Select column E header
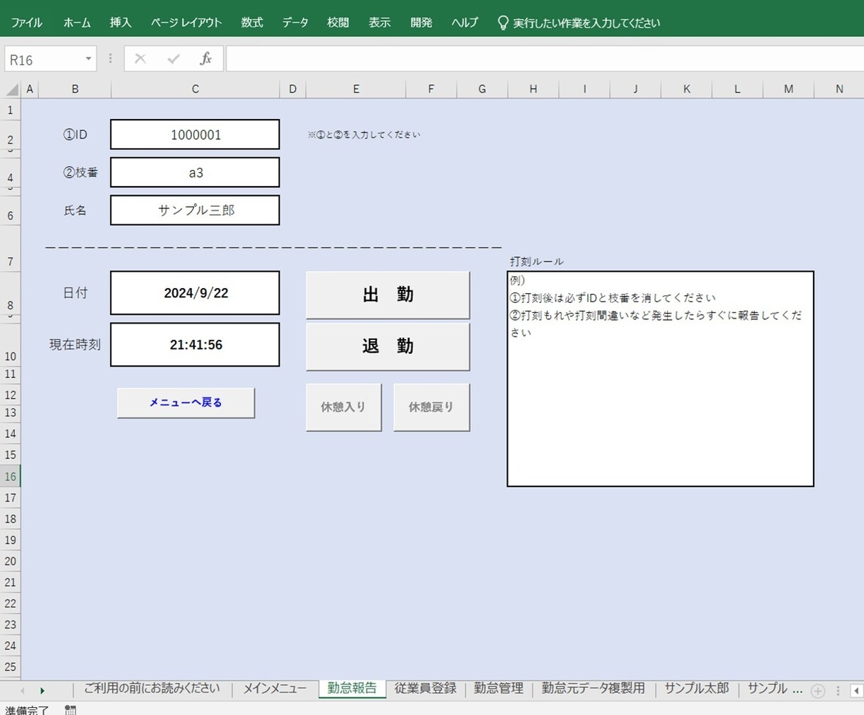Image resolution: width=864 pixels, height=715 pixels. [x=356, y=89]
